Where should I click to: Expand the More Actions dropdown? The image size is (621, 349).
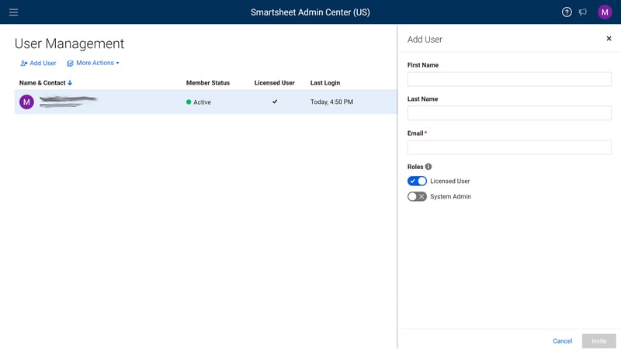click(x=93, y=63)
